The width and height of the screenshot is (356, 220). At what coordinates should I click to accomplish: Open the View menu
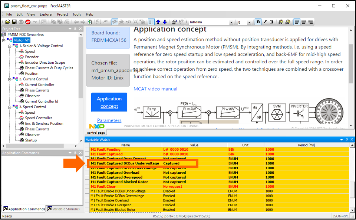tap(31, 14)
